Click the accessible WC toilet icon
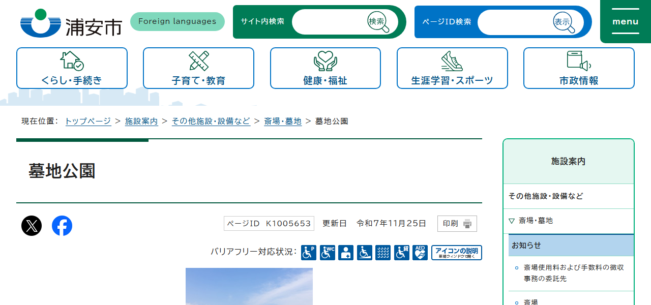Viewport: 651px width, 305px height. pos(328,253)
